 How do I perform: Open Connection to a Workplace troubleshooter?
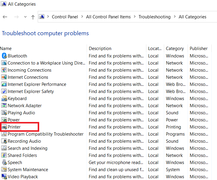[x=47, y=63]
